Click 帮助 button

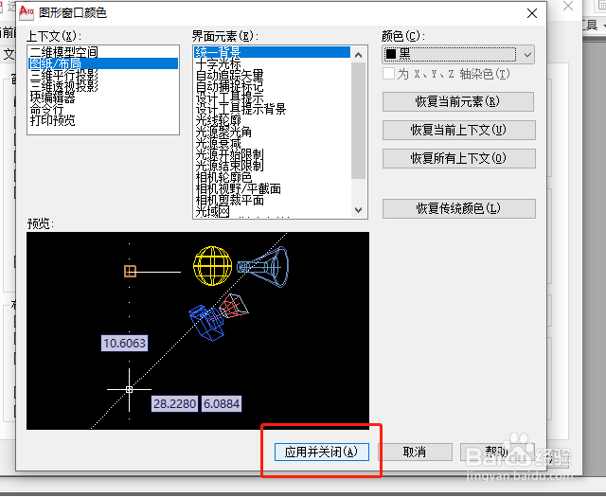coord(496,452)
